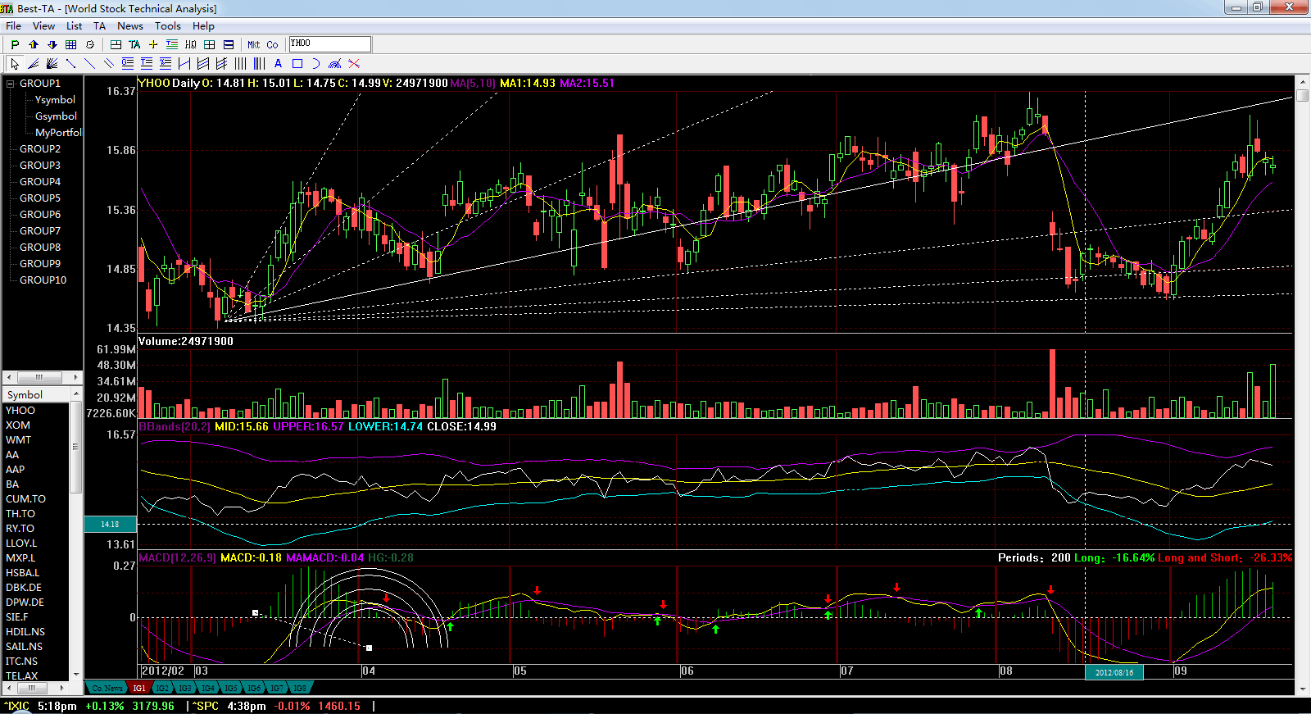This screenshot has width=1311, height=714.
Task: Select ITC.NS in the symbol list
Action: click(x=22, y=662)
